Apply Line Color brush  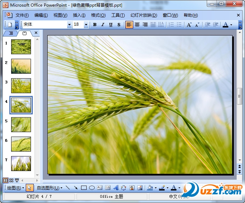162,188
